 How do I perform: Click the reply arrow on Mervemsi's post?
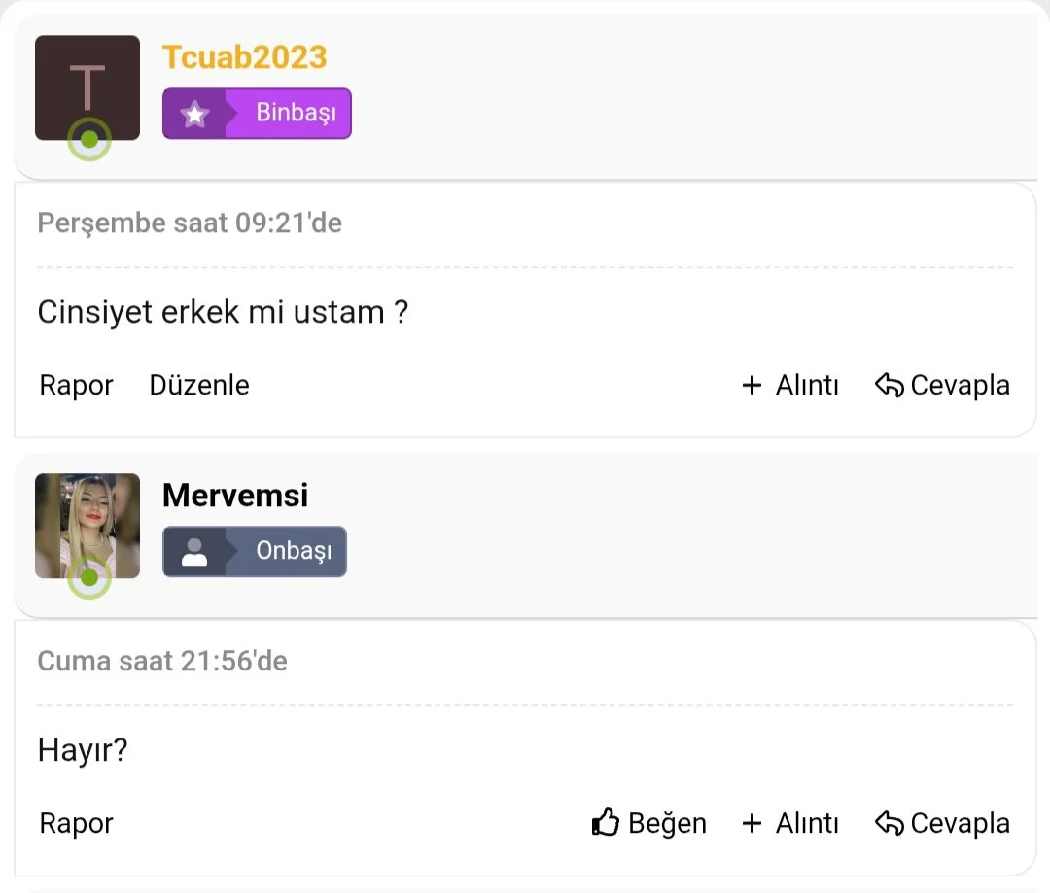[889, 824]
